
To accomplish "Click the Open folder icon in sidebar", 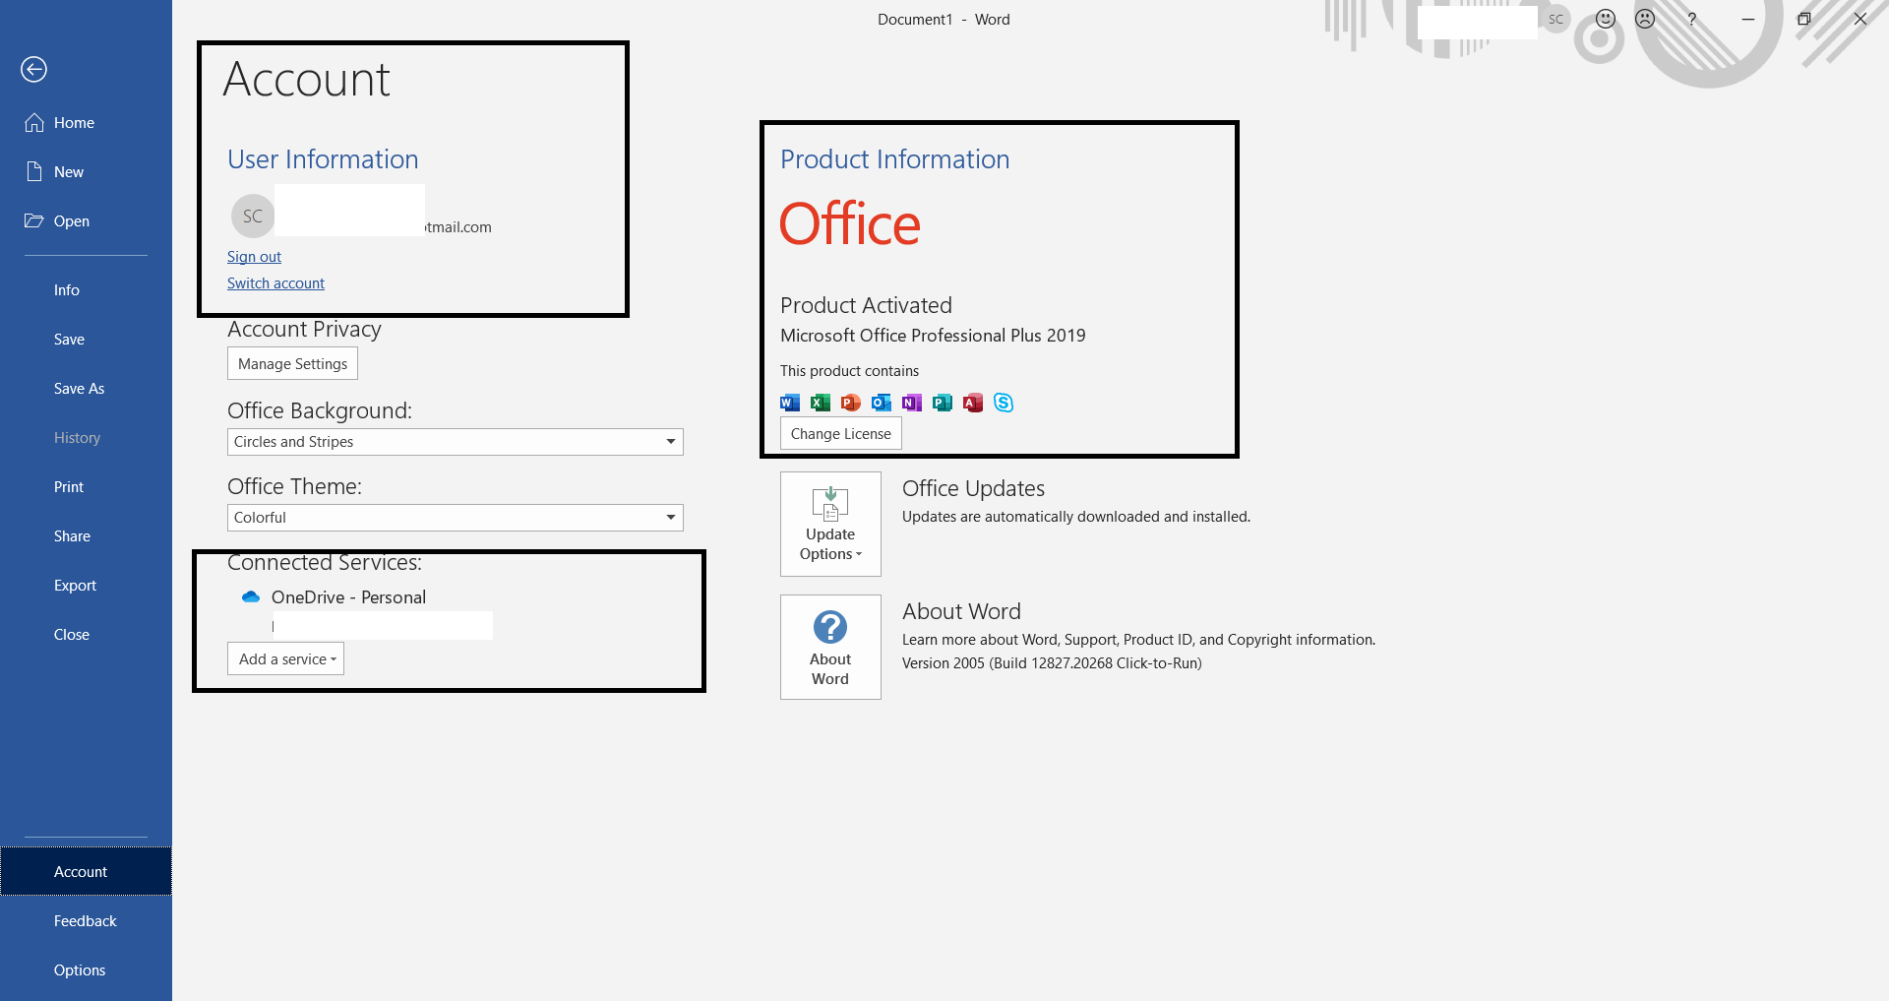I will 34,220.
